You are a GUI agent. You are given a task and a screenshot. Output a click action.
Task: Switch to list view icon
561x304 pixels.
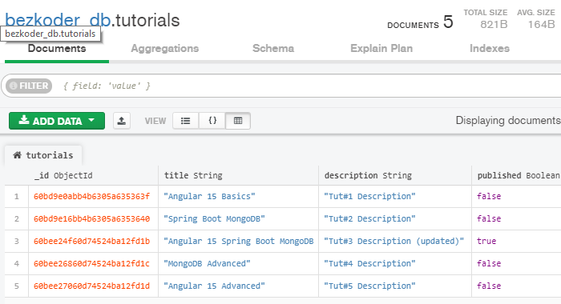185,121
